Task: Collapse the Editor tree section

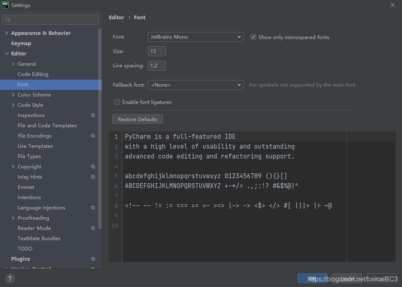Action: [x=7, y=54]
